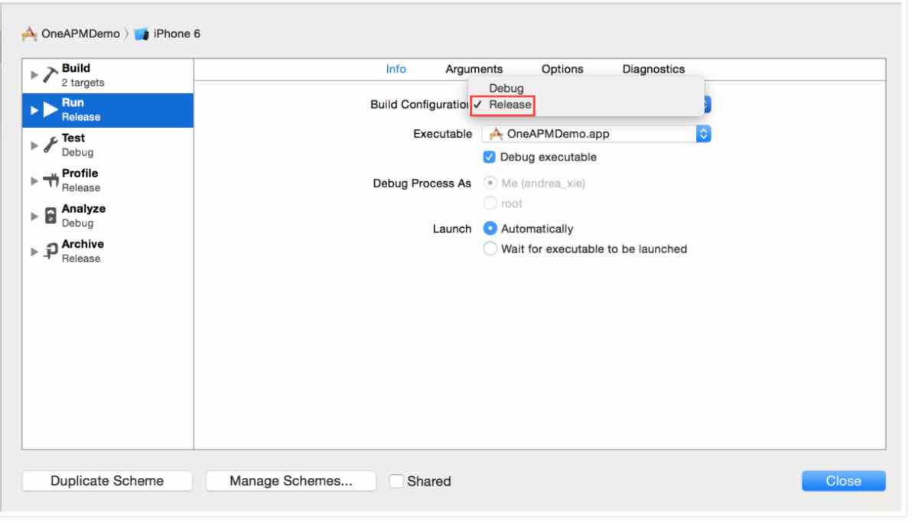This screenshot has height=523, width=912.
Task: Expand the Profile disclosure triangle
Action: (x=34, y=180)
